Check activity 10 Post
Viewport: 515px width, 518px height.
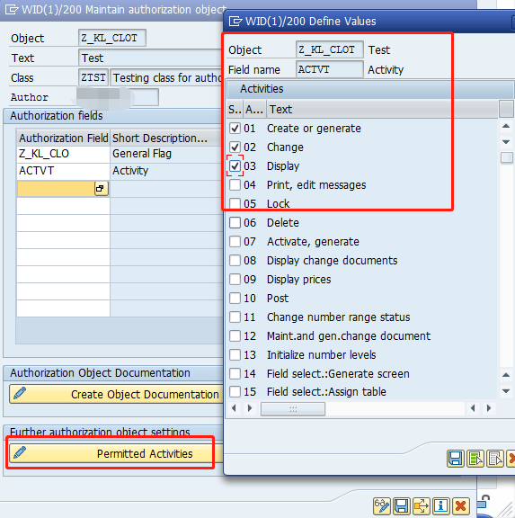pyautogui.click(x=235, y=298)
